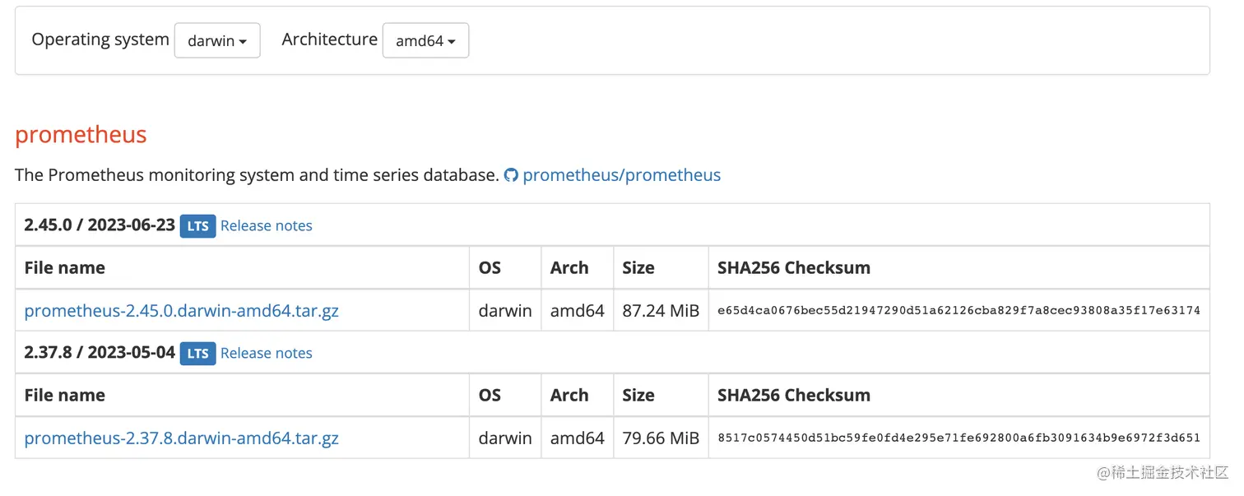Download prometheus-2.37.8.darwin-amd64.tar.gz
The width and height of the screenshot is (1244, 496).
click(x=182, y=438)
